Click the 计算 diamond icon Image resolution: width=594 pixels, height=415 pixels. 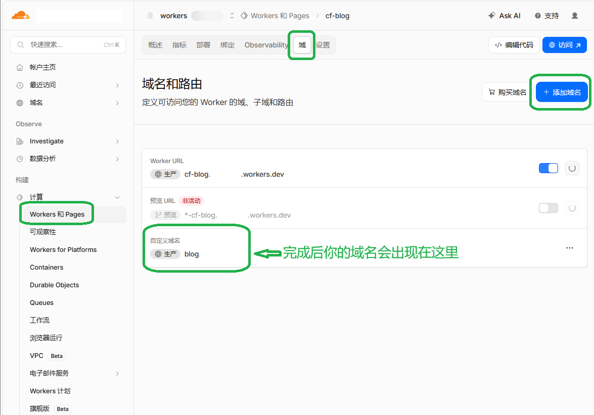coord(20,197)
